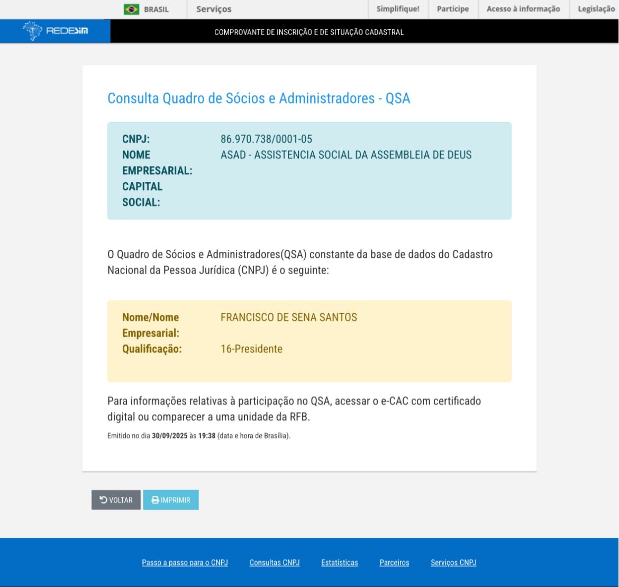
Task: Click the REDESIM logo
Action: click(x=55, y=31)
